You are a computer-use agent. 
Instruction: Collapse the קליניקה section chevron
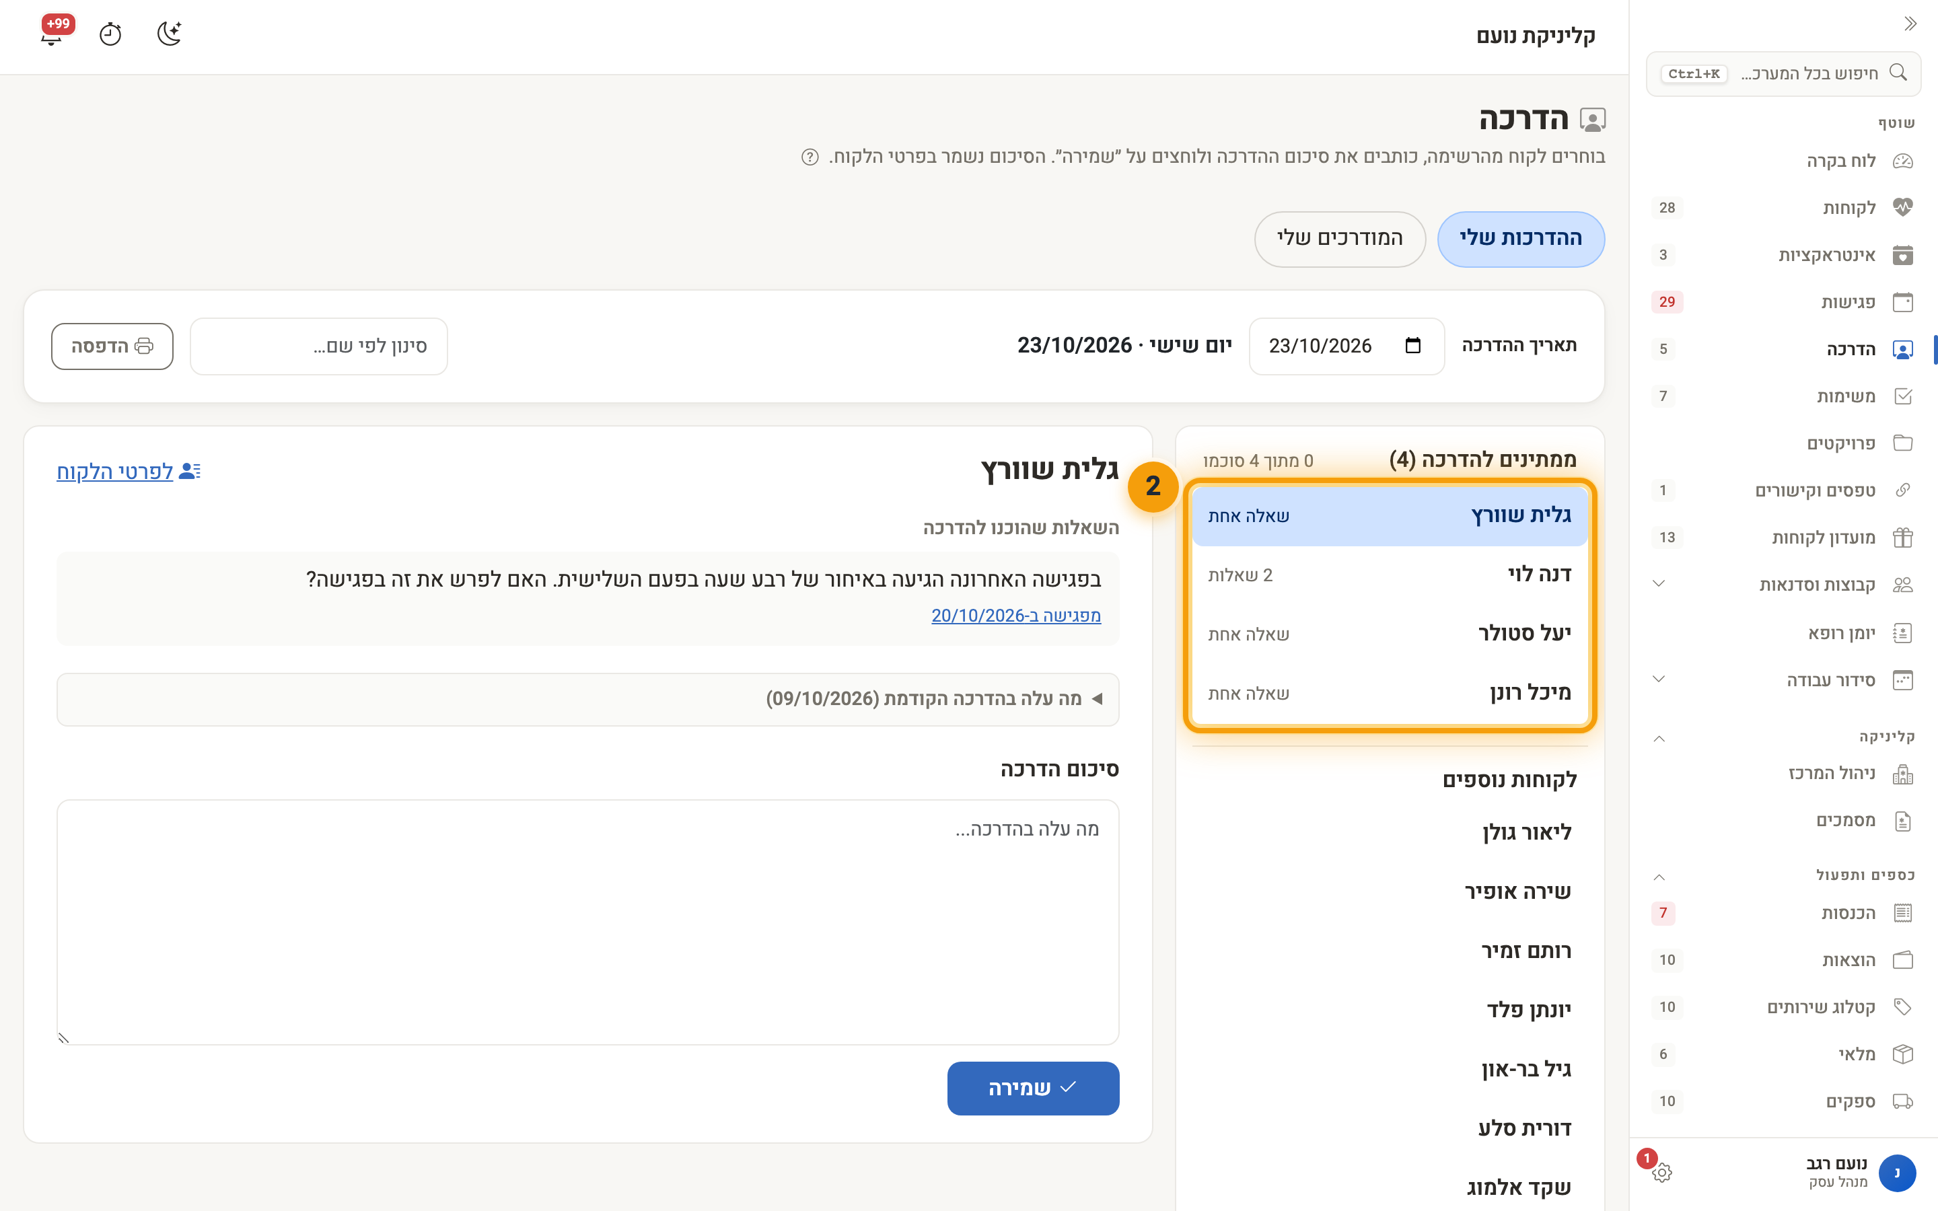1659,737
